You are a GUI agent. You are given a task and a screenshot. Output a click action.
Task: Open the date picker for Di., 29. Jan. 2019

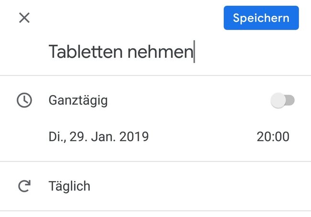pos(99,137)
